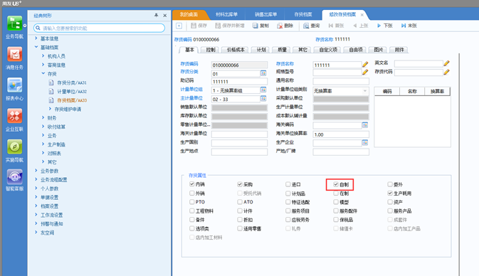Expand the 客商信息 tree node

[x=43, y=65]
